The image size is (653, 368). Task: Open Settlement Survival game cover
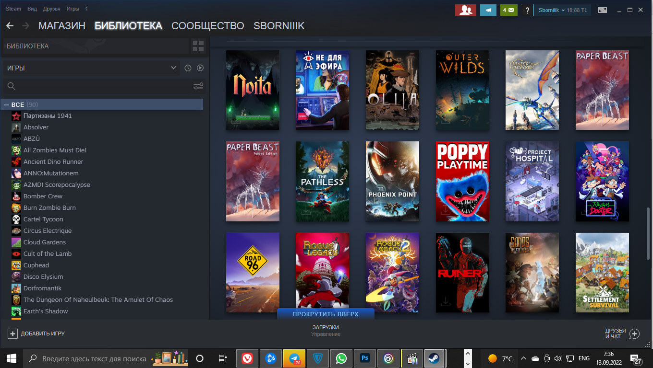(x=602, y=273)
